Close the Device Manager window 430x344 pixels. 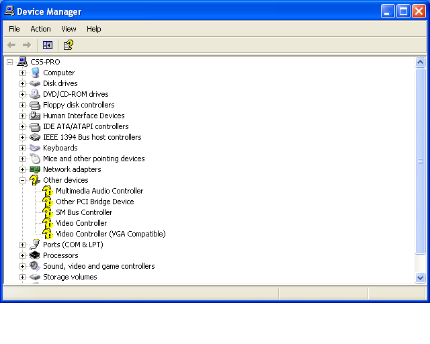[x=419, y=11]
